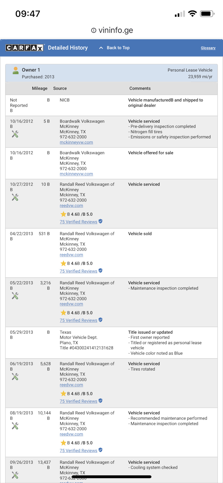This screenshot has width=223, height=483.
Task: Tap the vininfo.ge address bar
Action: tap(112, 30)
